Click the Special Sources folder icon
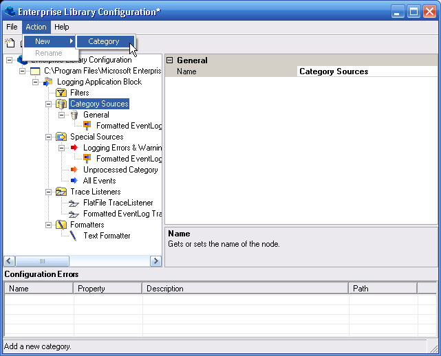 61,137
